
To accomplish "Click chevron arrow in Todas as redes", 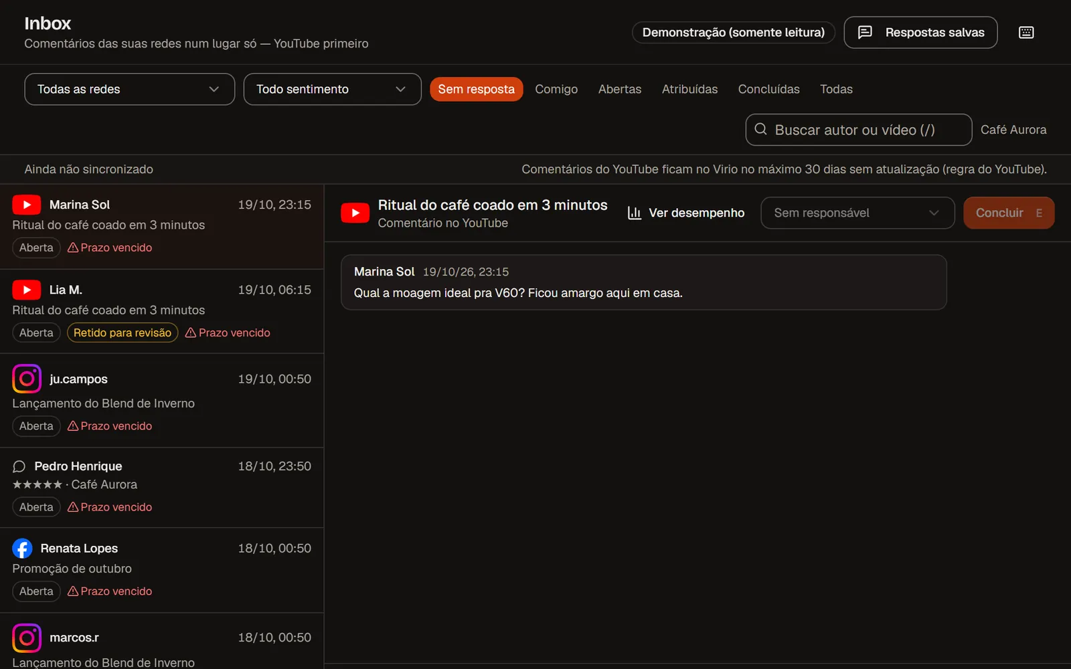I will tap(214, 89).
